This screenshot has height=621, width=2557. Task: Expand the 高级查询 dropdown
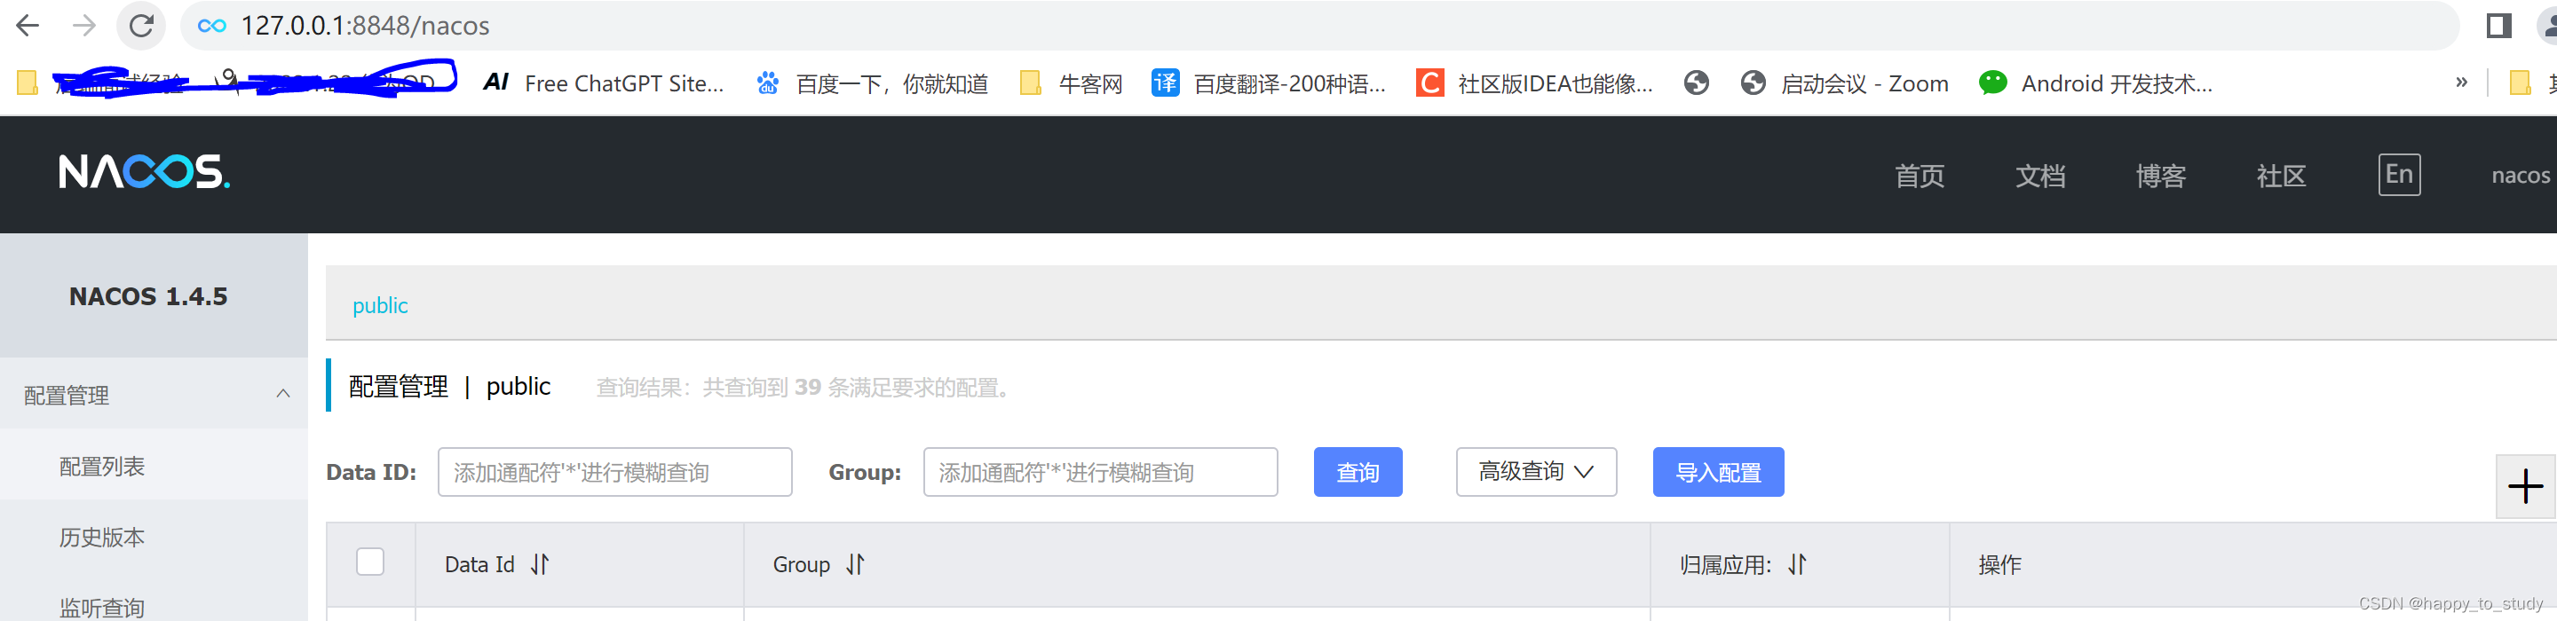(1536, 472)
